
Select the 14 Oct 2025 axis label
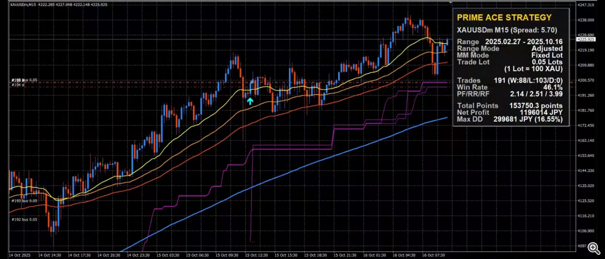tap(19, 255)
